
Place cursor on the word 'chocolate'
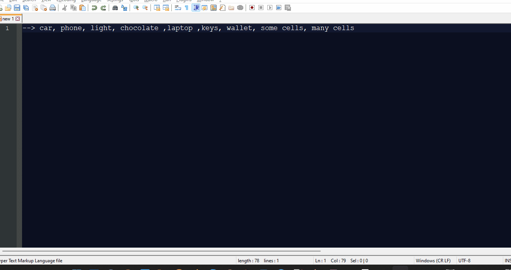coord(139,28)
